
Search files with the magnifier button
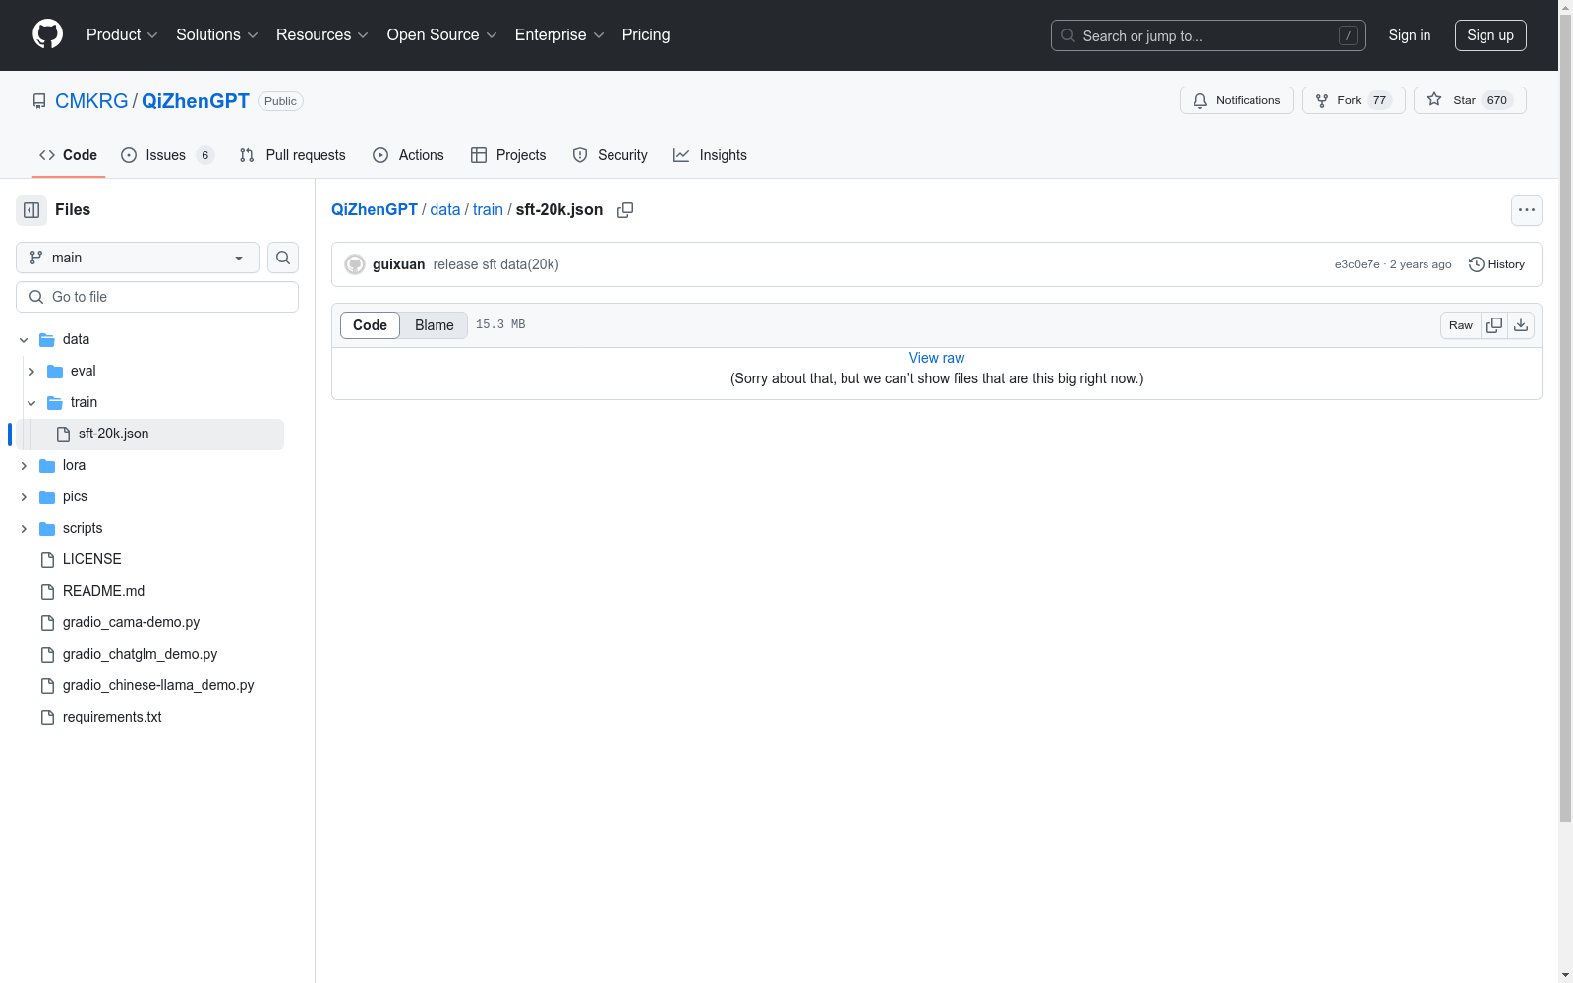click(x=283, y=258)
